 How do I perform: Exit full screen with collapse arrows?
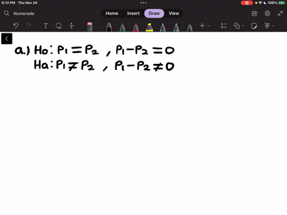coord(280,13)
